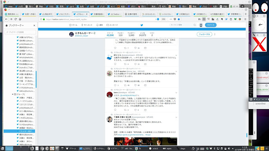Go to Twitter ホーム nav item

73,25
